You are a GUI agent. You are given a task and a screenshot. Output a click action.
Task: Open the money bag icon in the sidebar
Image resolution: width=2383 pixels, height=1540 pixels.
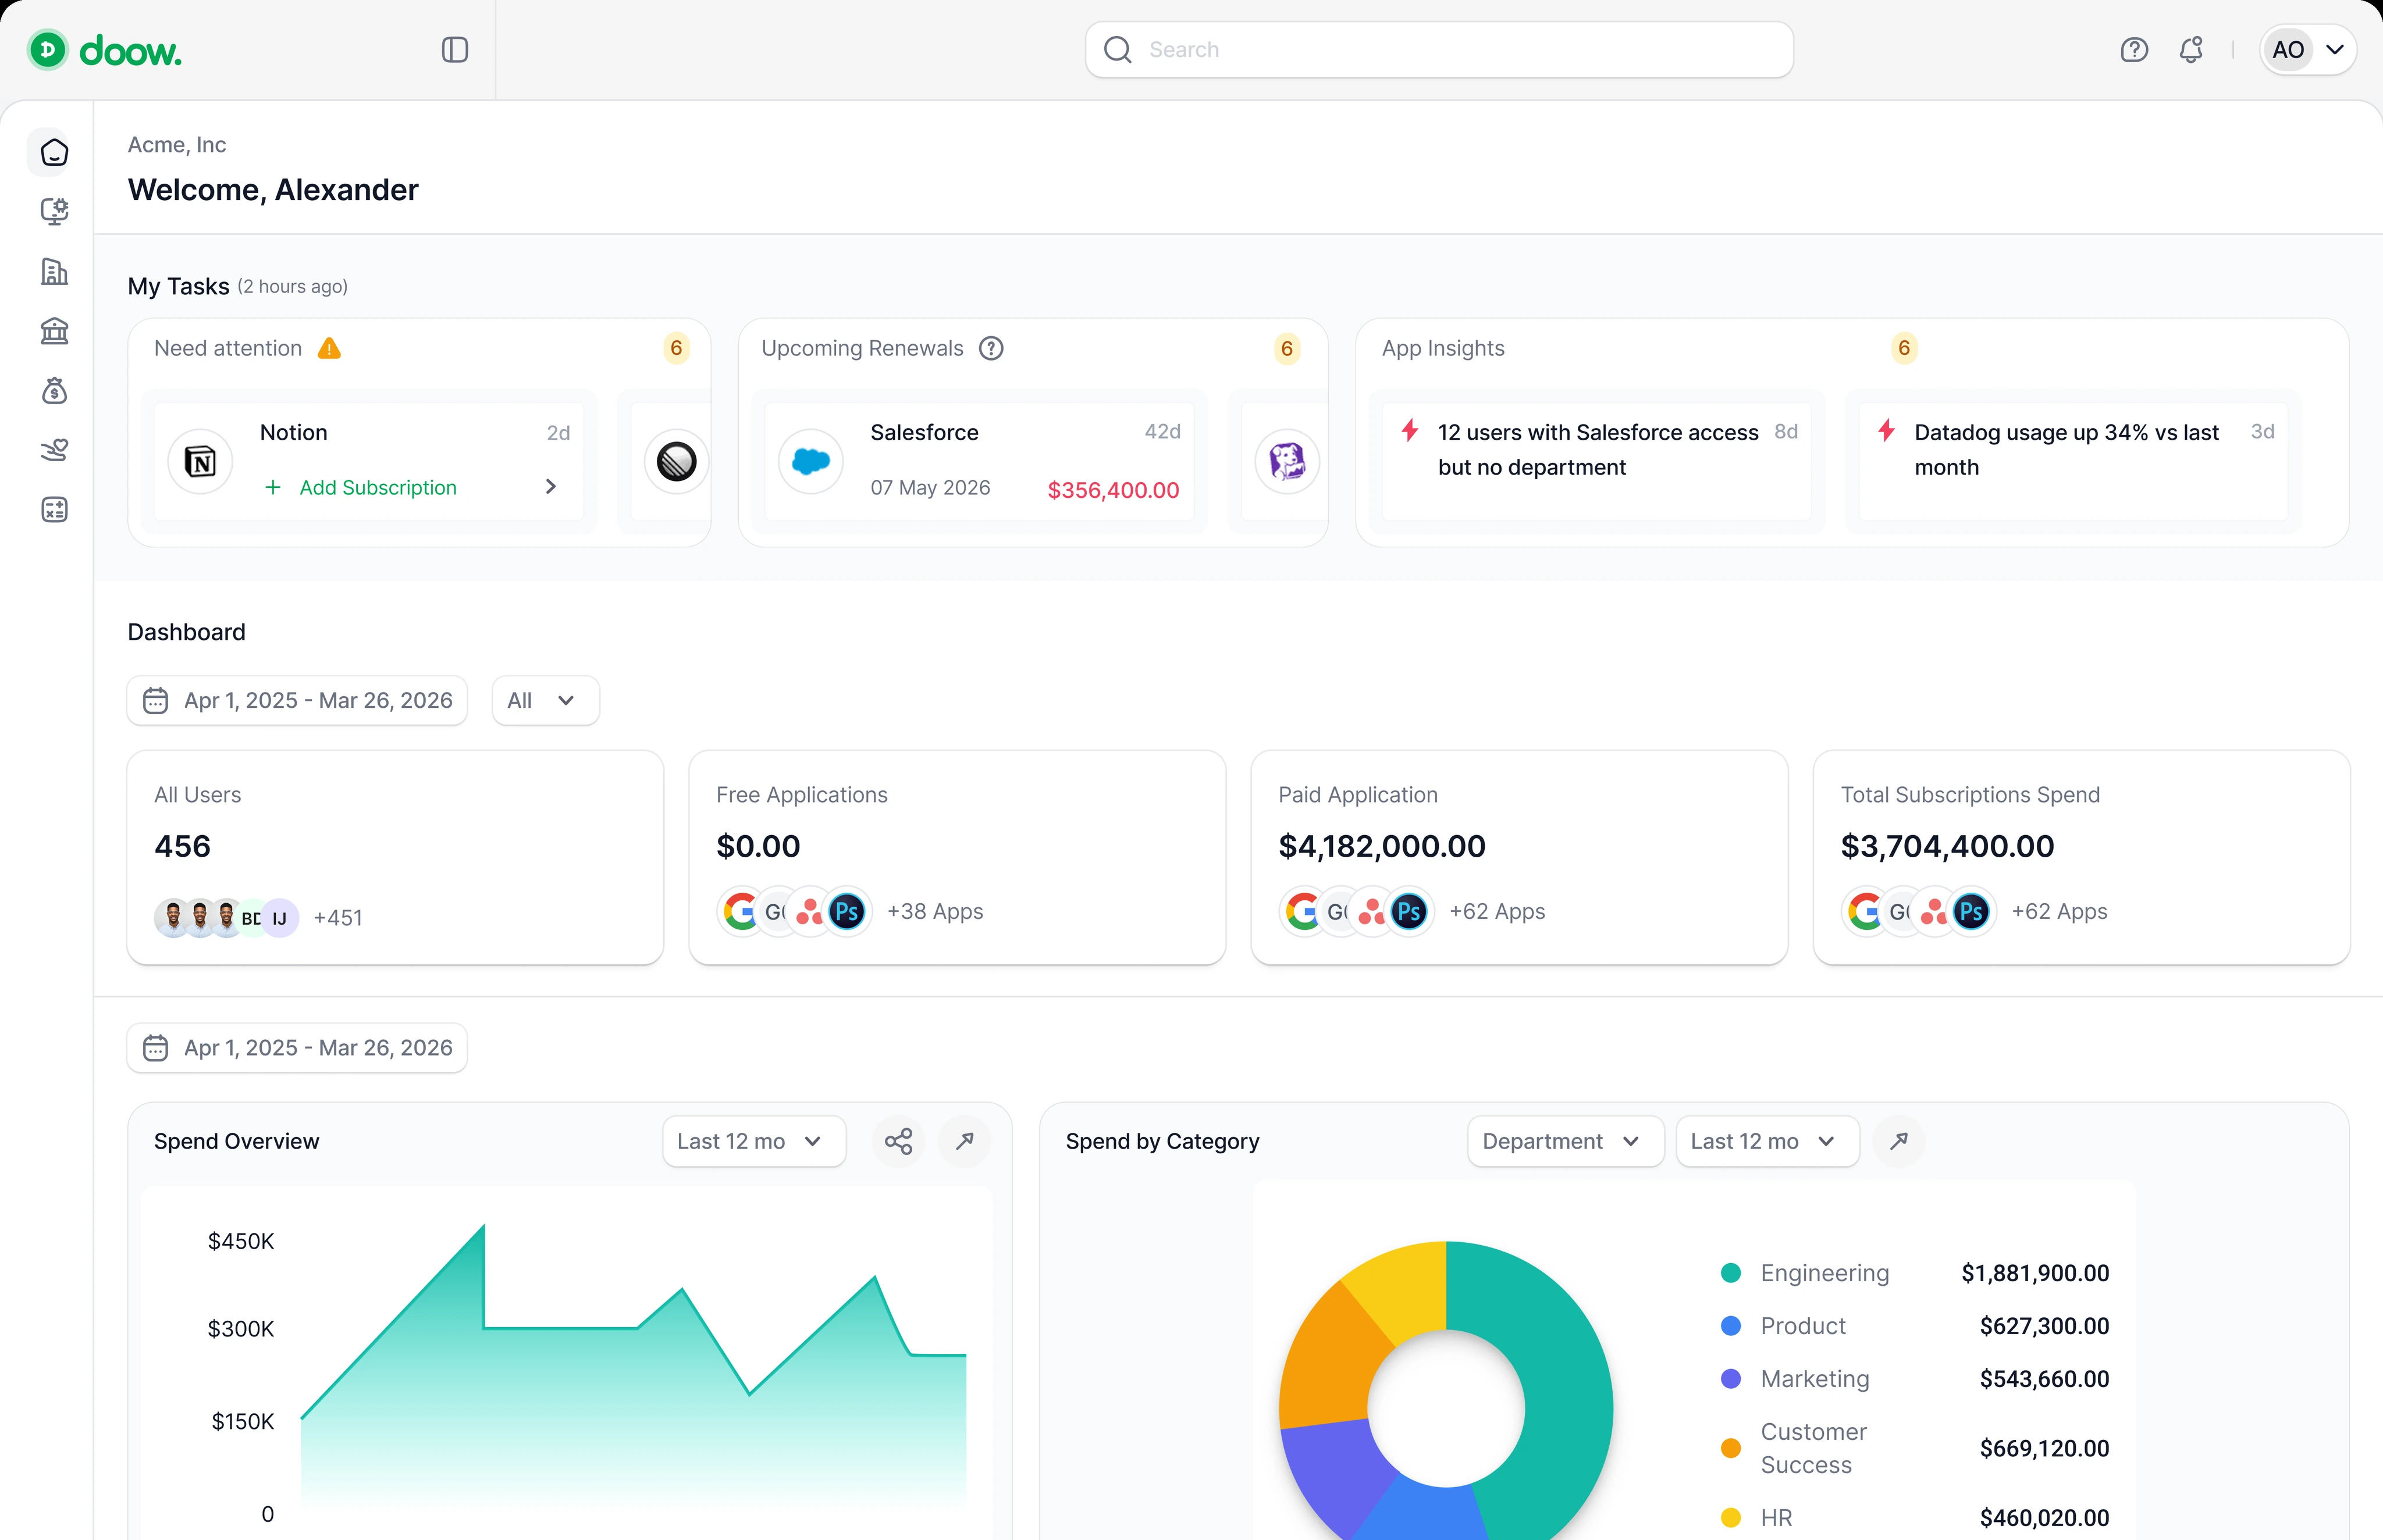tap(54, 391)
